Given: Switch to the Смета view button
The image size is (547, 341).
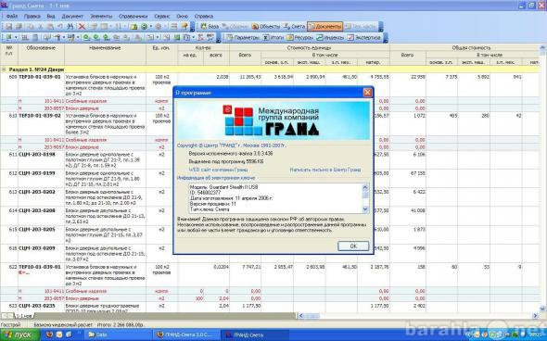Looking at the screenshot, I should [x=294, y=27].
